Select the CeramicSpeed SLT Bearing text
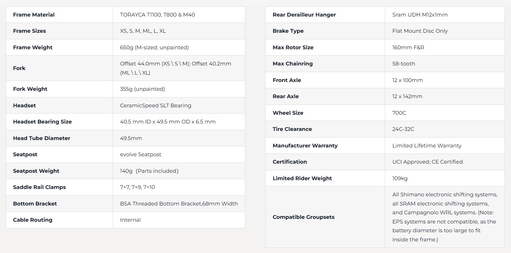 pos(155,106)
